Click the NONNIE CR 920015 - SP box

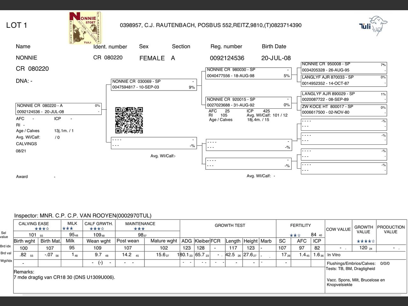point(249,102)
